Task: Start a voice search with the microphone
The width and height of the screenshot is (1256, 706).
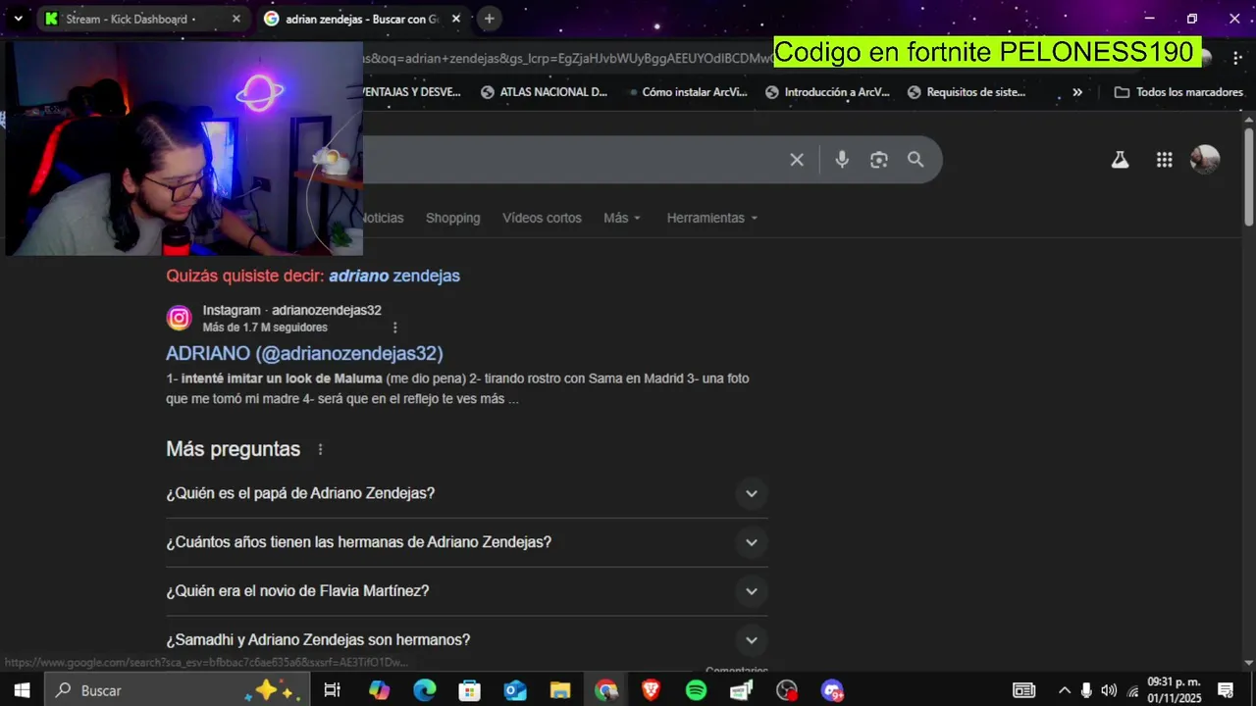Action: click(x=842, y=160)
